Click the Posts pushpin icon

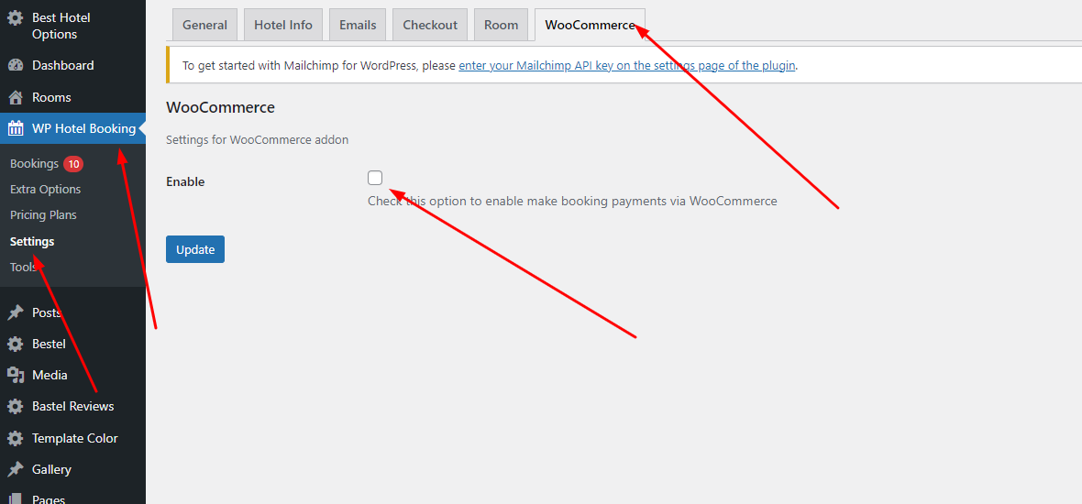click(16, 313)
